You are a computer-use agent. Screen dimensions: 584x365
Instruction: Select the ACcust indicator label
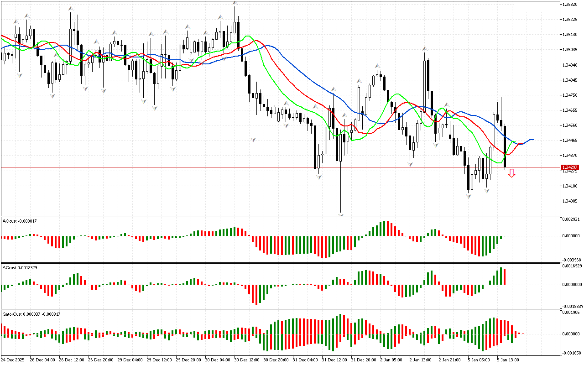coord(20,267)
